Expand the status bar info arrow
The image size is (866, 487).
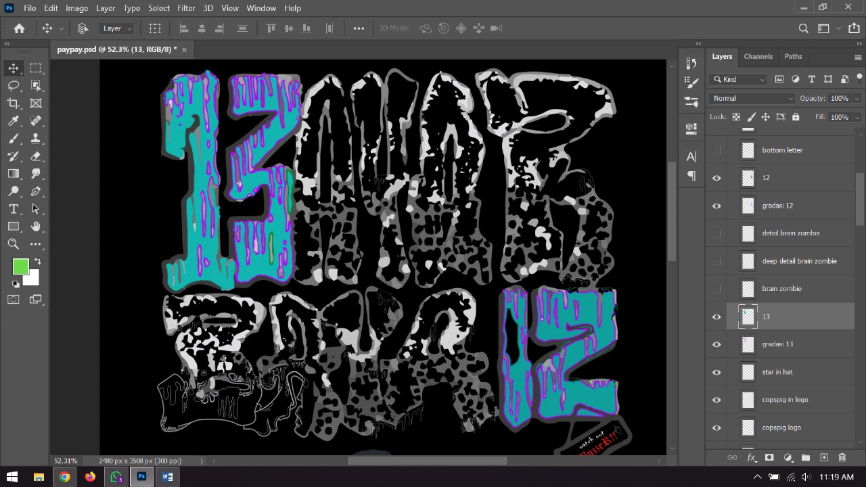[201, 461]
